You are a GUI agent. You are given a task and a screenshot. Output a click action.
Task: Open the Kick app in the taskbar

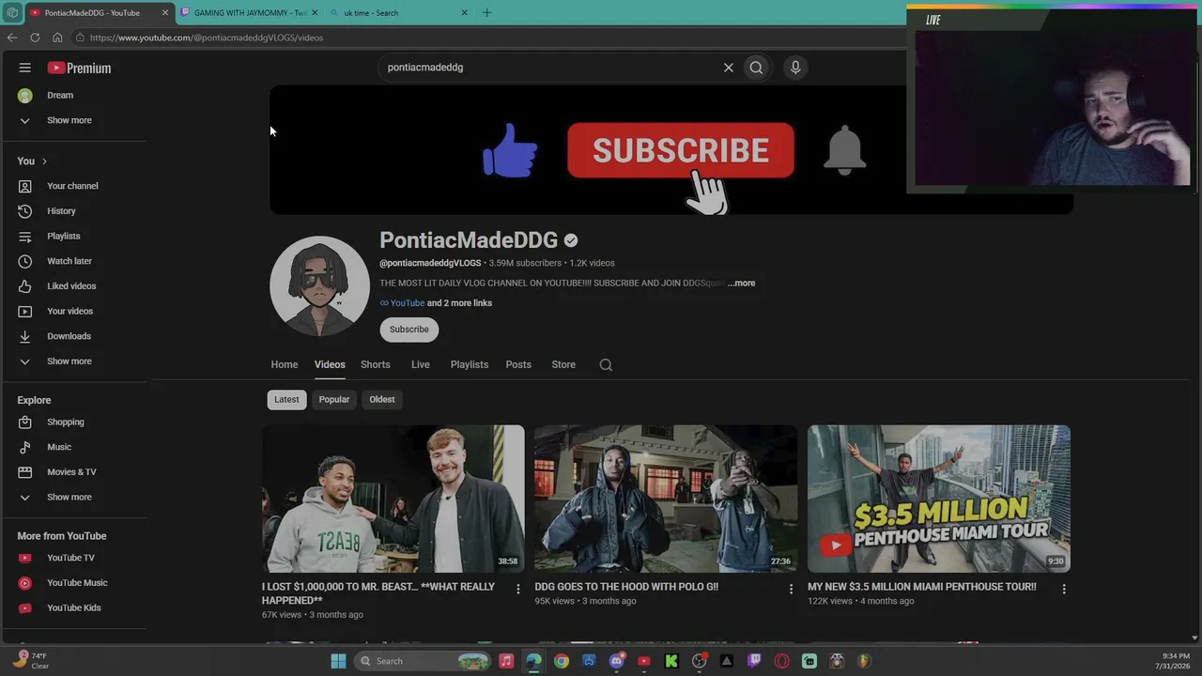coord(671,661)
